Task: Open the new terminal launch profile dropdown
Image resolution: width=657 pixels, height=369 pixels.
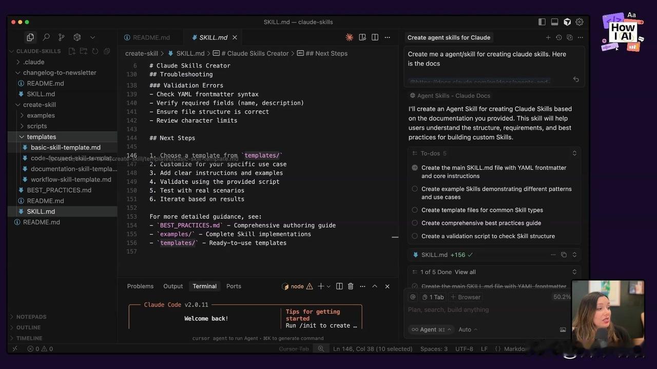Action: [328, 286]
